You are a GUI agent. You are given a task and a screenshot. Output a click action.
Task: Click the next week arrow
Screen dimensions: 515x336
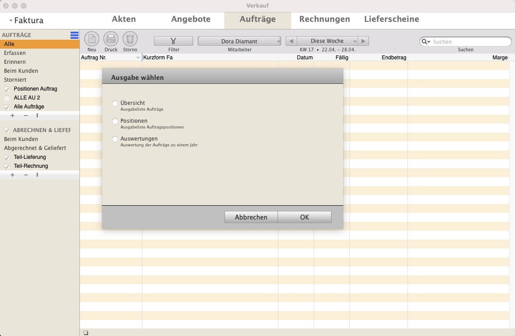tap(363, 41)
